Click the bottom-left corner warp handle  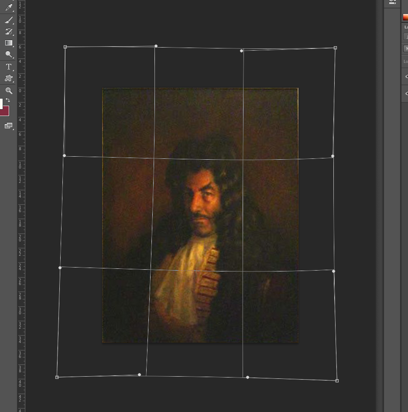[57, 378]
